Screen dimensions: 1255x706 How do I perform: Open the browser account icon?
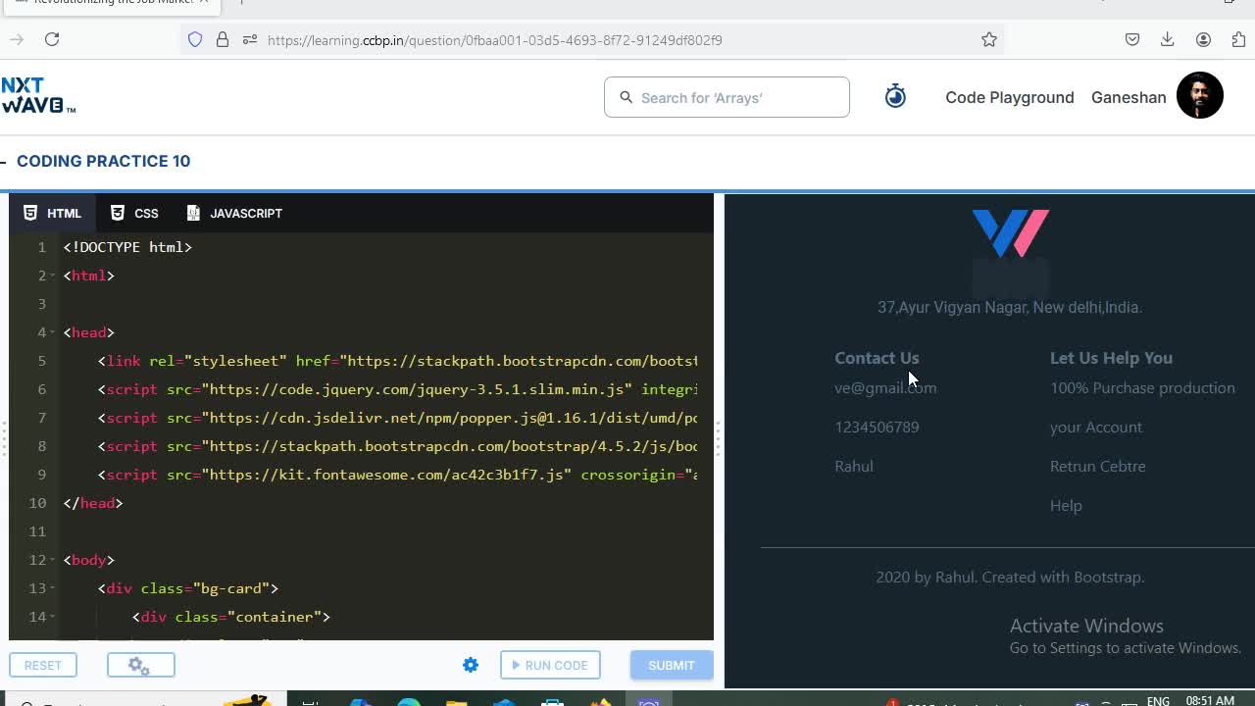[x=1203, y=39]
